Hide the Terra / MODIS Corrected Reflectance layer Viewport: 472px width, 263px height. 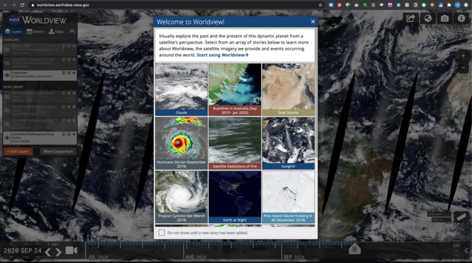click(7, 138)
